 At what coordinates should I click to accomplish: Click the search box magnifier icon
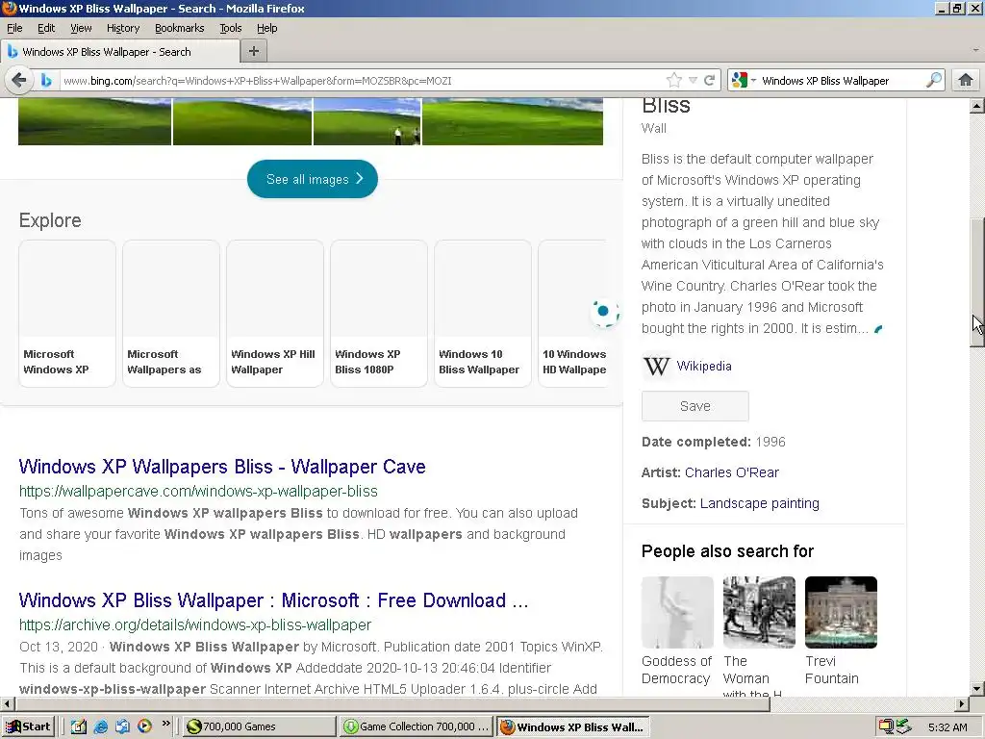934,81
